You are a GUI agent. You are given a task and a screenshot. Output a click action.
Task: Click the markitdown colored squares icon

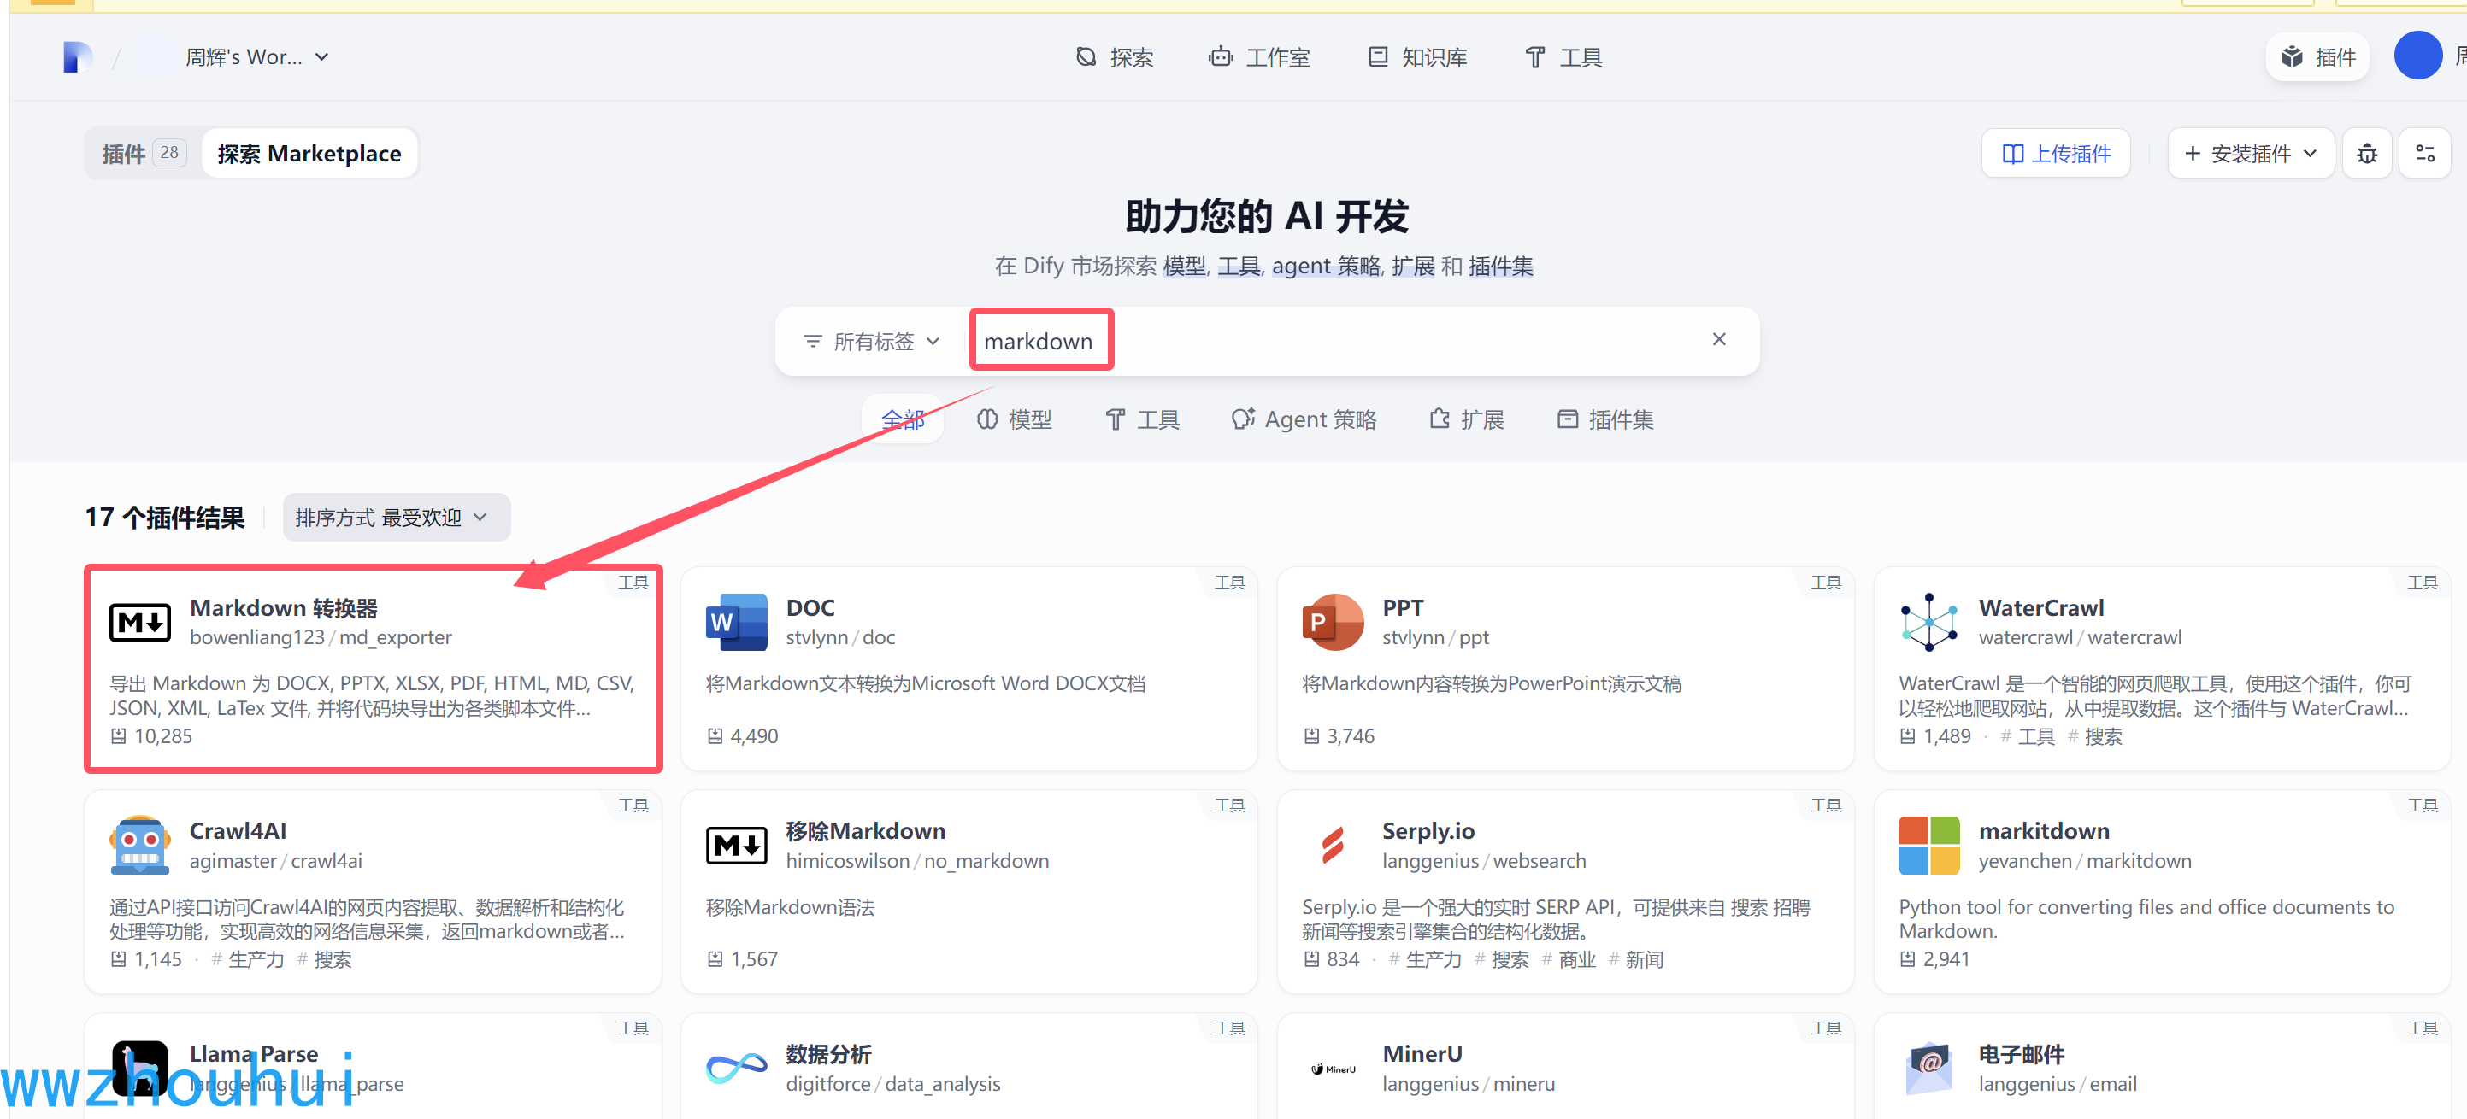1928,846
